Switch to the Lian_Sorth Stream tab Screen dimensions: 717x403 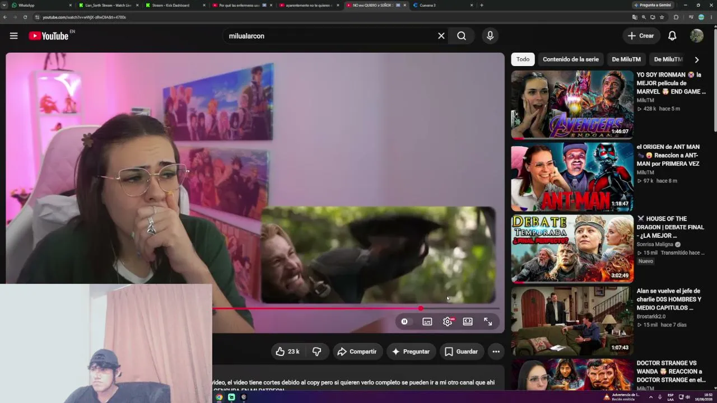pos(108,5)
